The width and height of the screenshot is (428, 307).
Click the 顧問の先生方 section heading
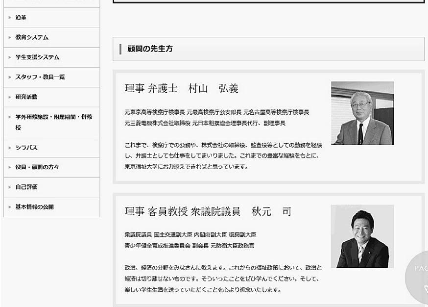[x=150, y=49]
